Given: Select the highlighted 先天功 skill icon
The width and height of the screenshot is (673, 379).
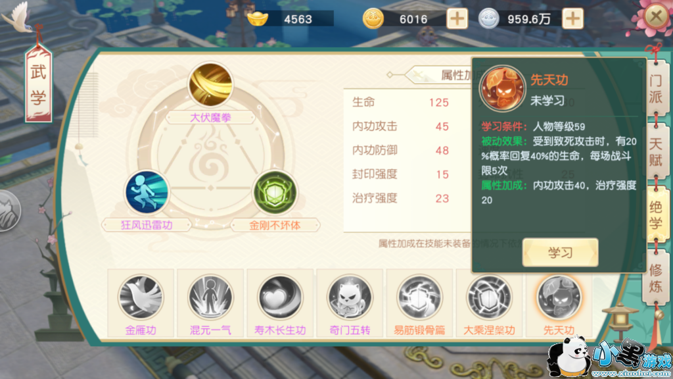Looking at the screenshot, I should (559, 297).
